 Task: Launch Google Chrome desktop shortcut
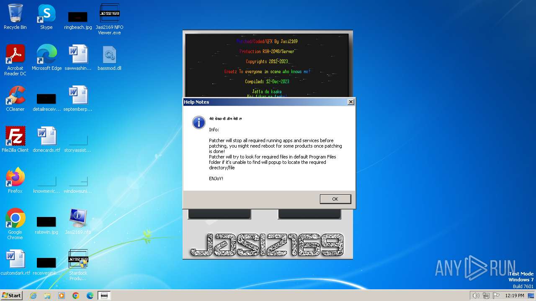pos(15,224)
